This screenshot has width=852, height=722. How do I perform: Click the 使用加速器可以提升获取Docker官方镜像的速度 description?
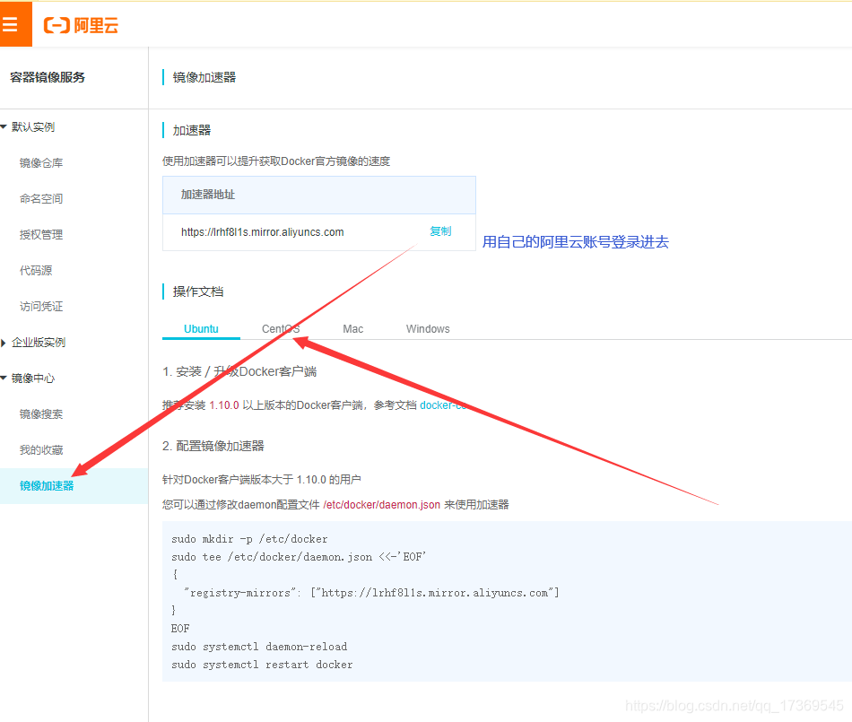pos(276,161)
